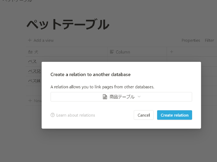
Task: Open the Properties menu
Action: 191,40
